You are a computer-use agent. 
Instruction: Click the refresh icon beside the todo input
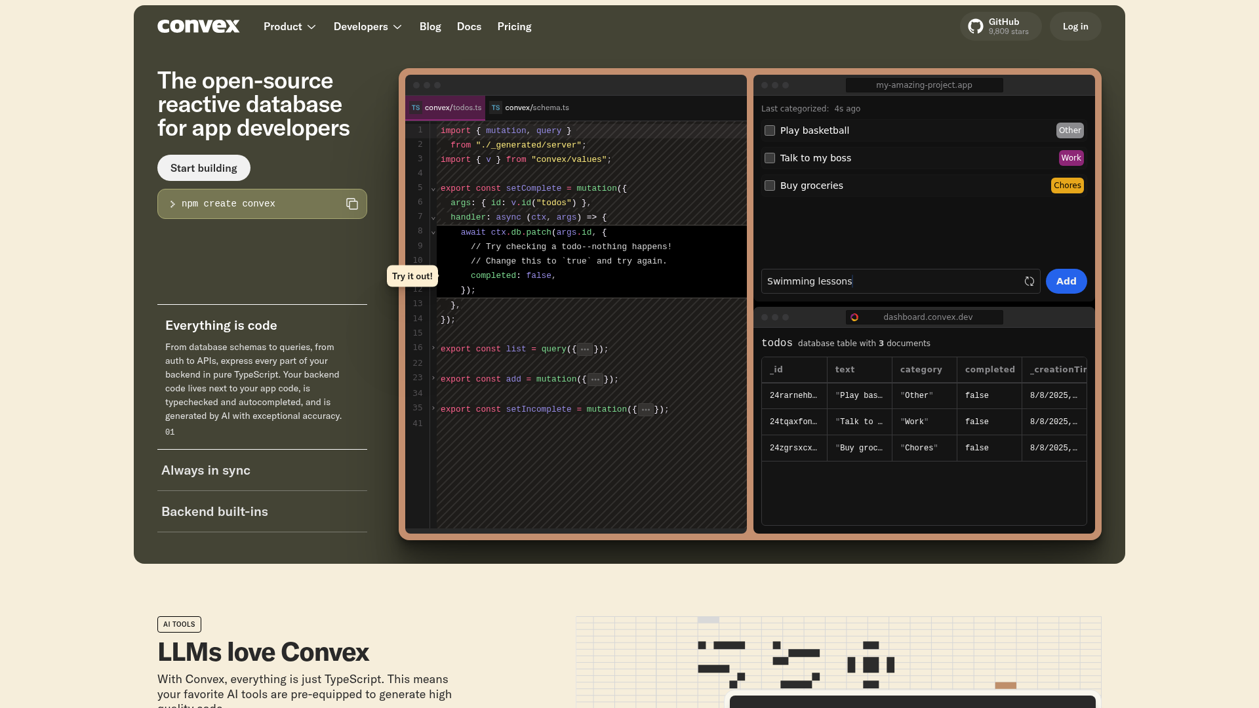coord(1029,281)
